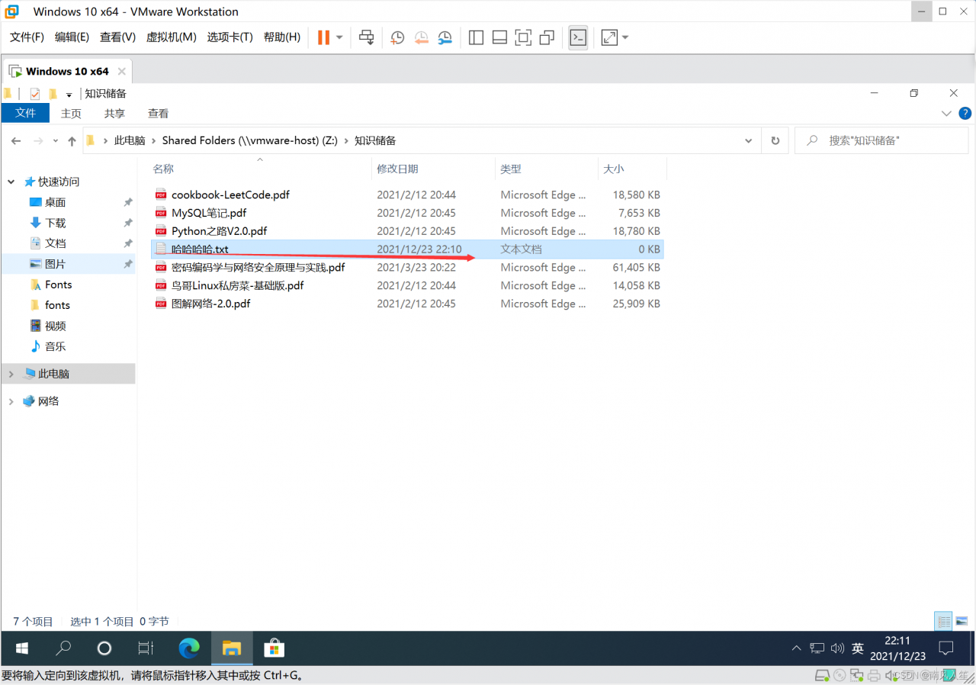Open the stretch display options dropdown arrow
Screen dimensions: 976x685
625,37
